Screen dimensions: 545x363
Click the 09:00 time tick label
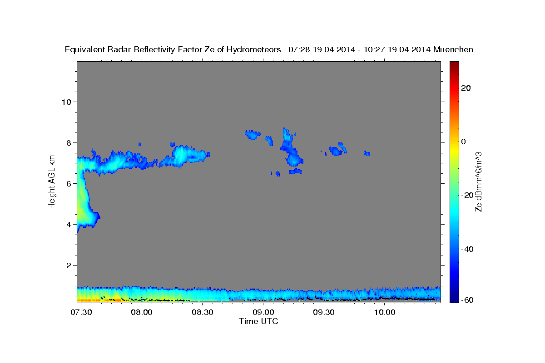[x=263, y=313]
